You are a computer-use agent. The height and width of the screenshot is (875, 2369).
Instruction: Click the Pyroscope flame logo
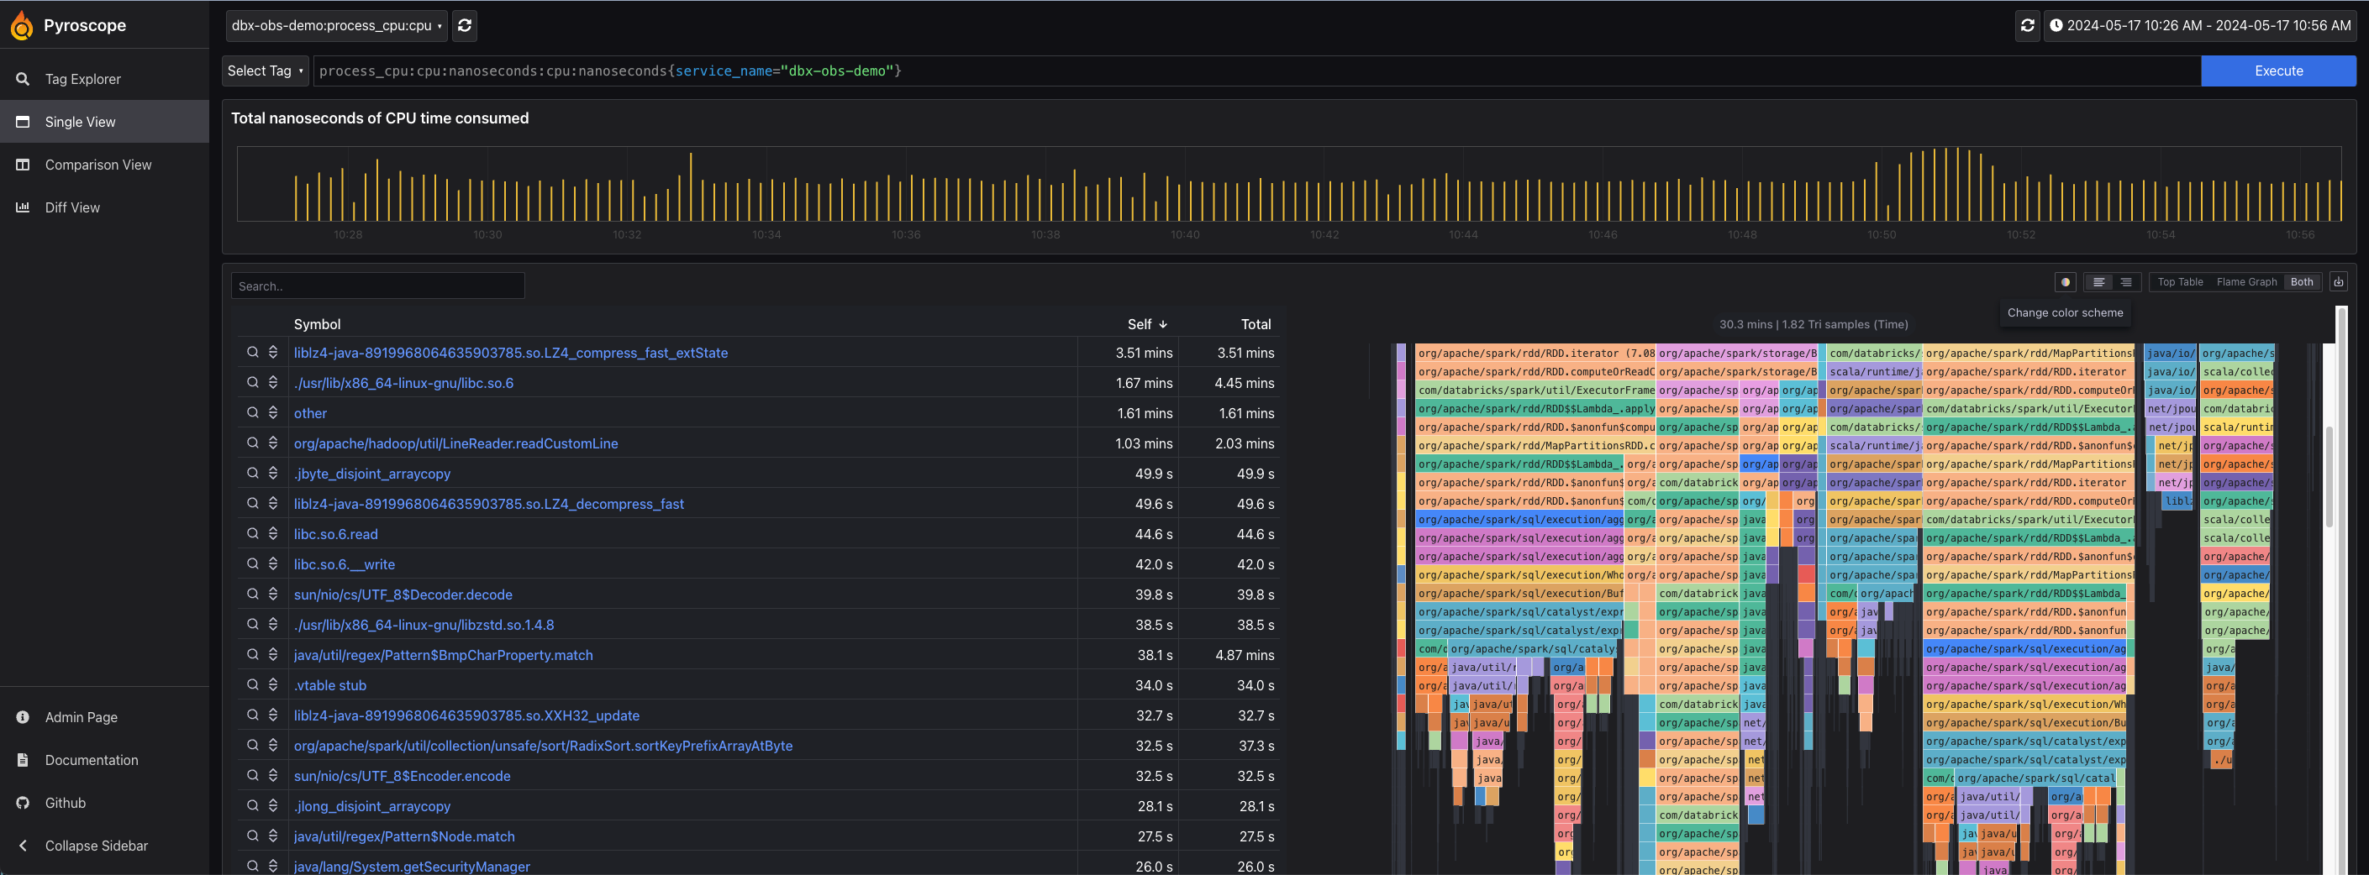[21, 26]
